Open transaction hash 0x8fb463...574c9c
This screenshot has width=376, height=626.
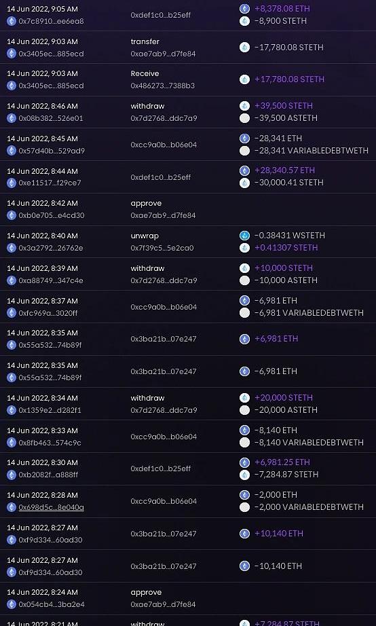[50, 443]
